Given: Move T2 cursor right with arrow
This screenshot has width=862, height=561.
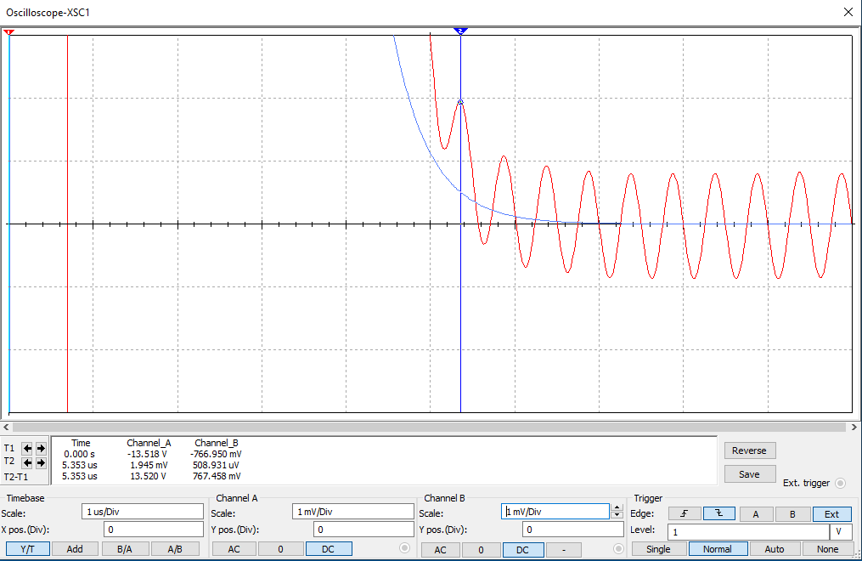Looking at the screenshot, I should [x=40, y=462].
